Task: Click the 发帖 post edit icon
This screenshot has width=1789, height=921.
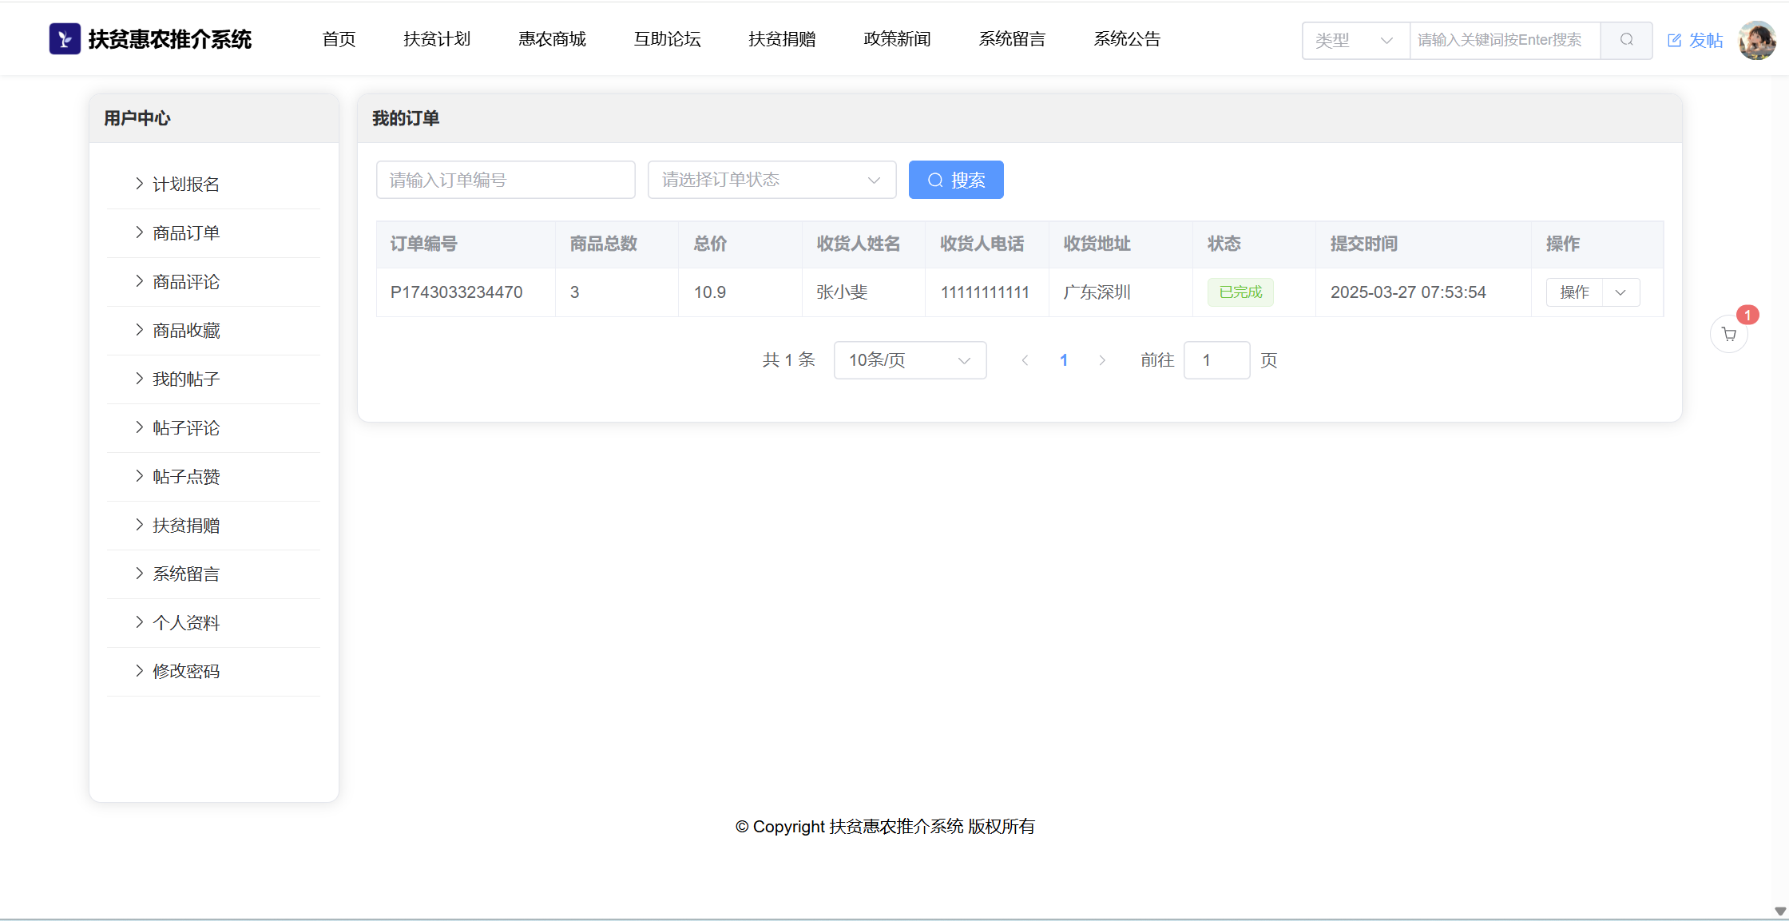Action: pyautogui.click(x=1675, y=40)
